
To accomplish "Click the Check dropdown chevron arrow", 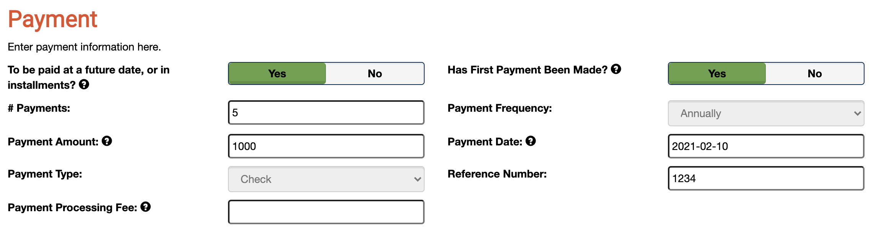I will (417, 179).
